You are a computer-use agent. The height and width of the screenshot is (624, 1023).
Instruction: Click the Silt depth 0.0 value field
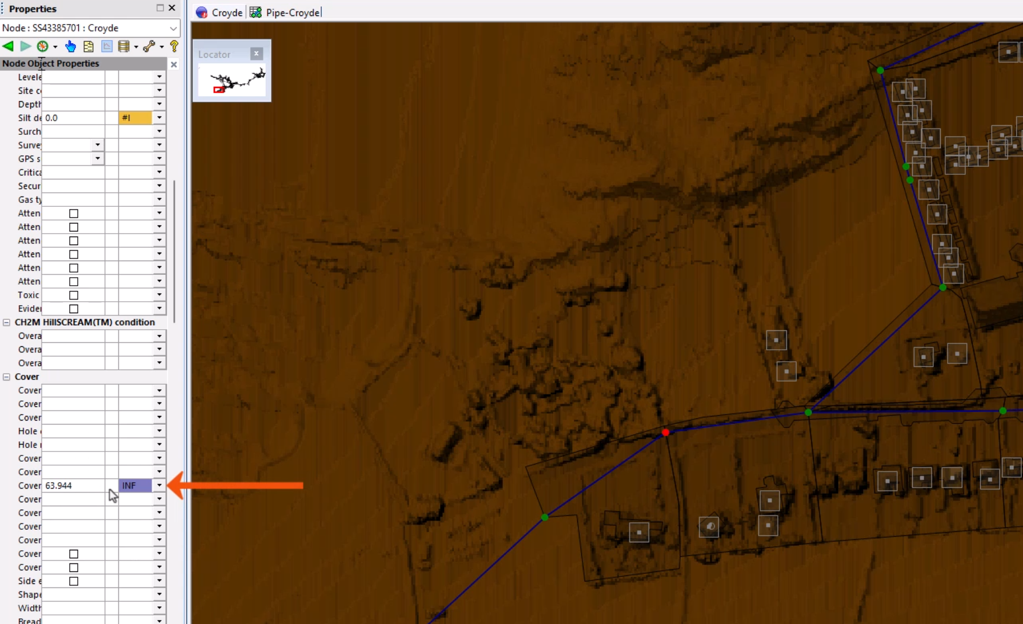(74, 118)
